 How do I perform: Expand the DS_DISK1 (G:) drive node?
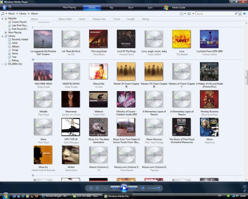2,64
